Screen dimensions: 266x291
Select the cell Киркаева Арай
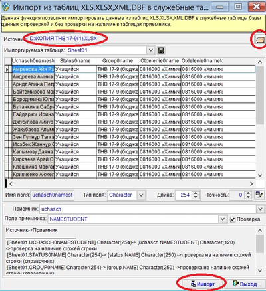click(33, 159)
